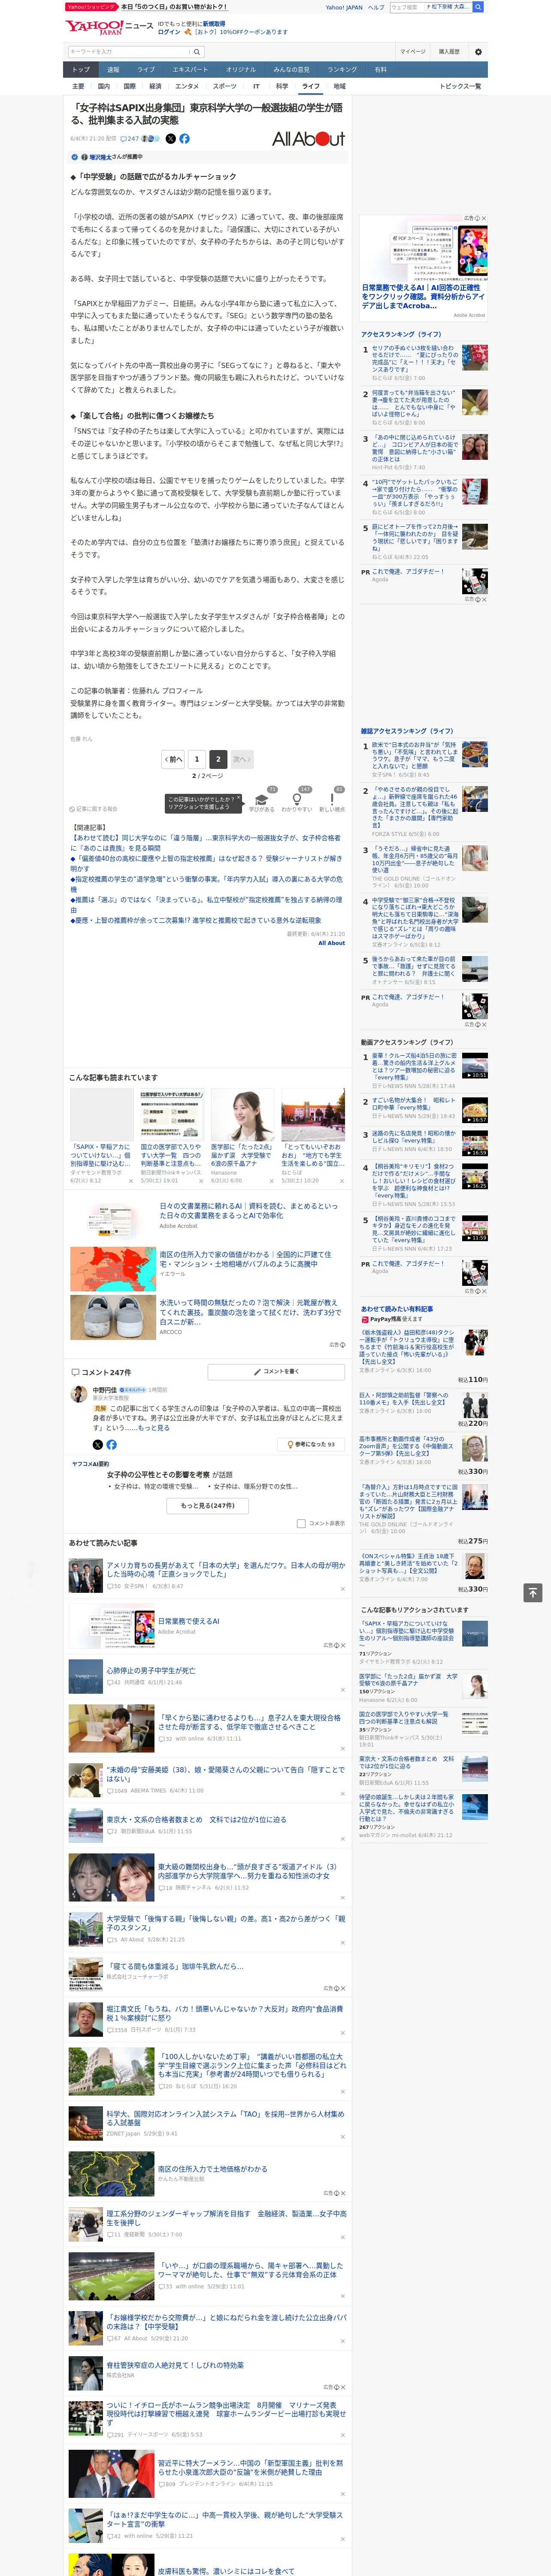This screenshot has height=2576, width=551.
Task: Share the 中野円佳 comment on X
Action: coord(97,1445)
